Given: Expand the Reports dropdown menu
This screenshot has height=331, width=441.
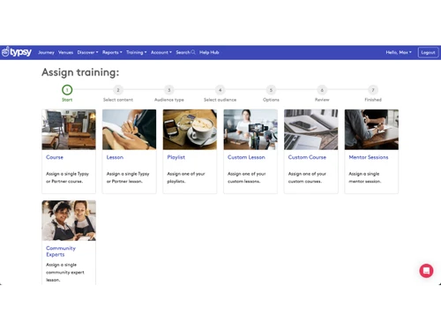Looking at the screenshot, I should [x=112, y=52].
